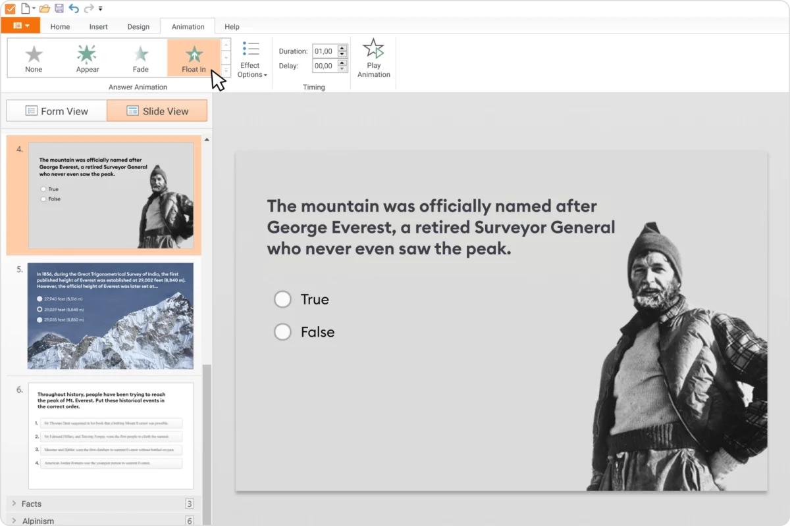Image resolution: width=790 pixels, height=526 pixels.
Task: Save using the floppy disk icon
Action: click(59, 9)
